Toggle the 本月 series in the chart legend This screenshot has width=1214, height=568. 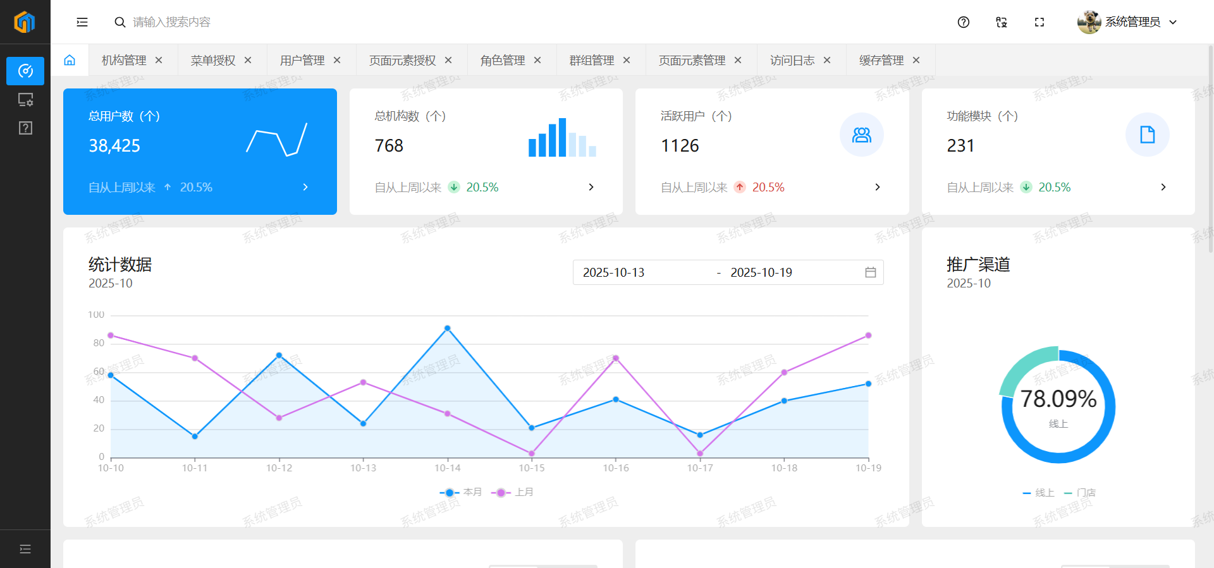click(x=461, y=492)
